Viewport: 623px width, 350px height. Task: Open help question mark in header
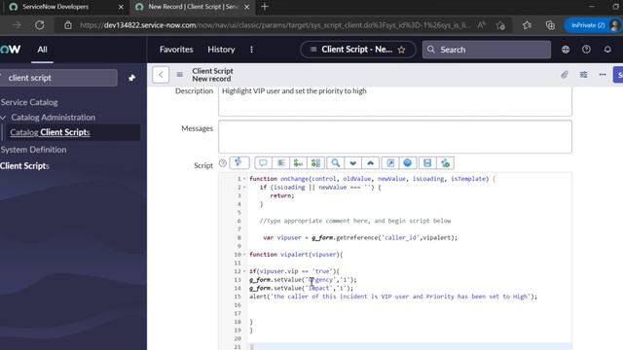(586, 50)
